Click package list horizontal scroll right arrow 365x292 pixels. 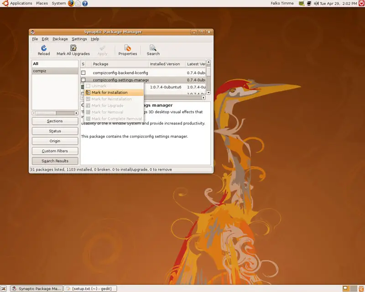point(203,98)
